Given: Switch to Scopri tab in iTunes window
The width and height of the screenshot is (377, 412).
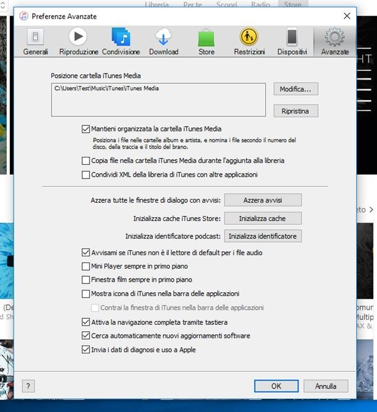Looking at the screenshot, I should point(227,4).
